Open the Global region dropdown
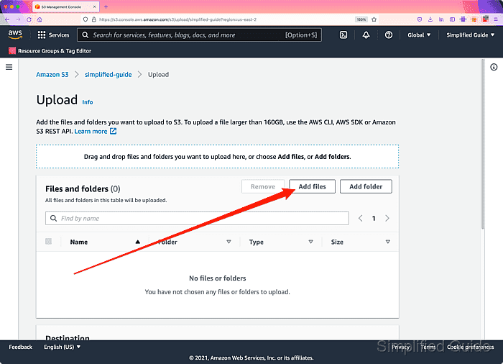Image resolution: width=503 pixels, height=364 pixels. tap(419, 35)
